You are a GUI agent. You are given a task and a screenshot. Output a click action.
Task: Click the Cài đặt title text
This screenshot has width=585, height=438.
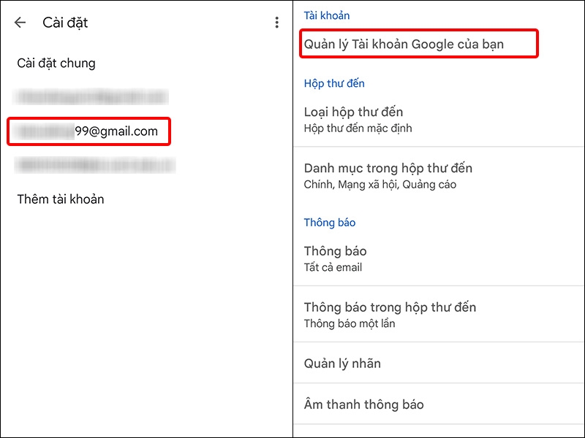(64, 23)
